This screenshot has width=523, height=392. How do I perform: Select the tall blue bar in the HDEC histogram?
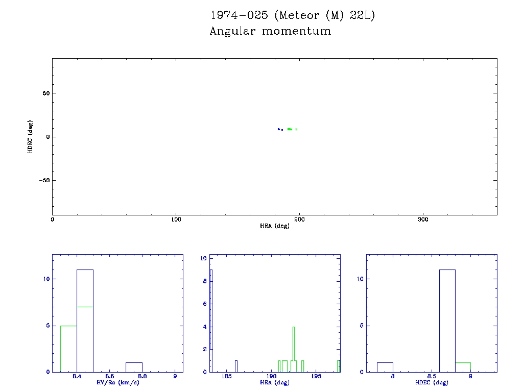pyautogui.click(x=447, y=321)
